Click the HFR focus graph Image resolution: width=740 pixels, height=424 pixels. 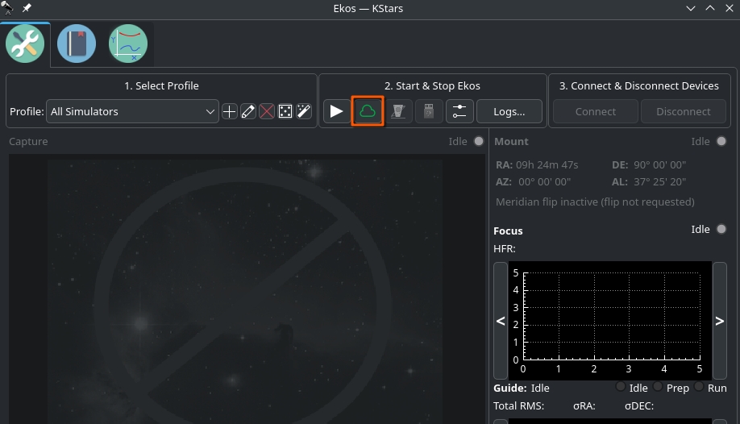click(610, 321)
